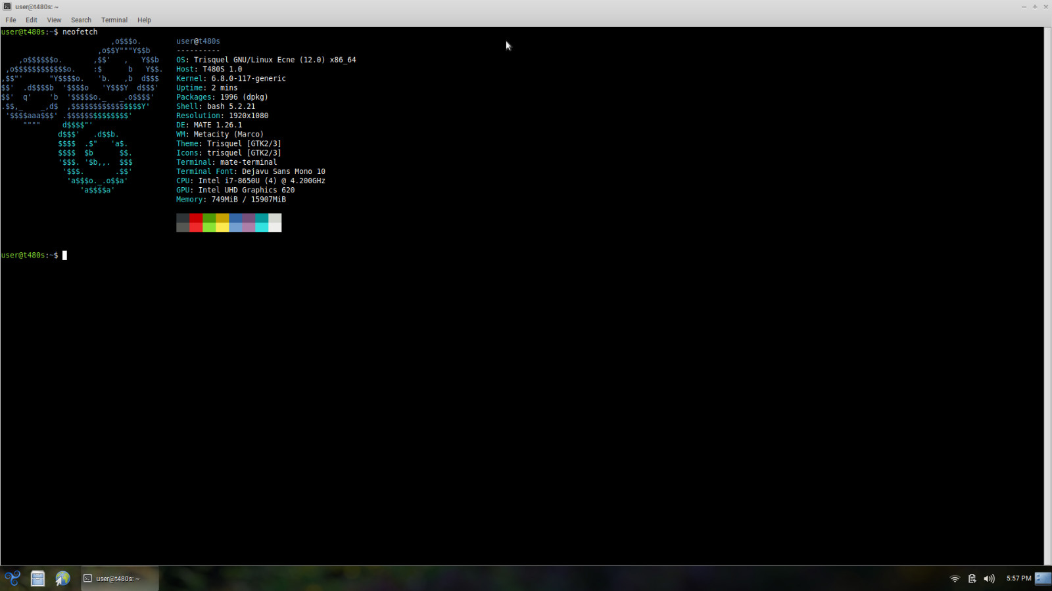Open the File menu
Screen dimensions: 1052x591
[11, 20]
